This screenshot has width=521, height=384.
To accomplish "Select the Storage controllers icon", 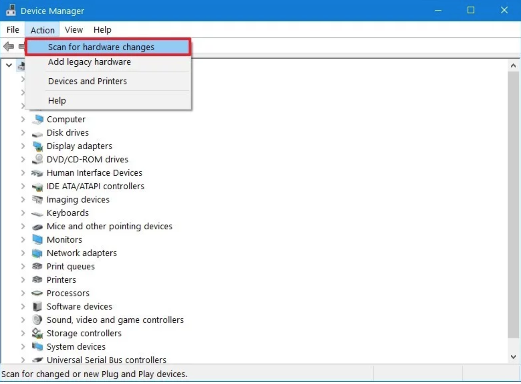I will [37, 333].
